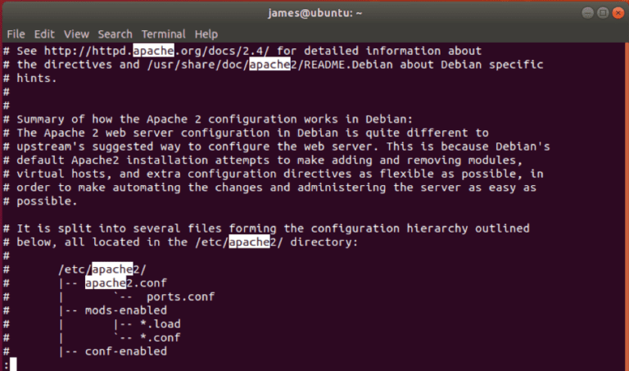This screenshot has width=629, height=371.
Task: Click the /usr/share/doc/apache2/README.Debian path
Action: coord(270,65)
